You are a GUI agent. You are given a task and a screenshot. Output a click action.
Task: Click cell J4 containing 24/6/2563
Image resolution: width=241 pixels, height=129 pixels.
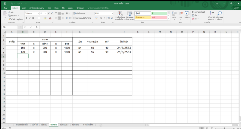124,48
